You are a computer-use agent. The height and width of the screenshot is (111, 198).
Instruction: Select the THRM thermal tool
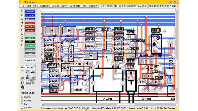28,82
